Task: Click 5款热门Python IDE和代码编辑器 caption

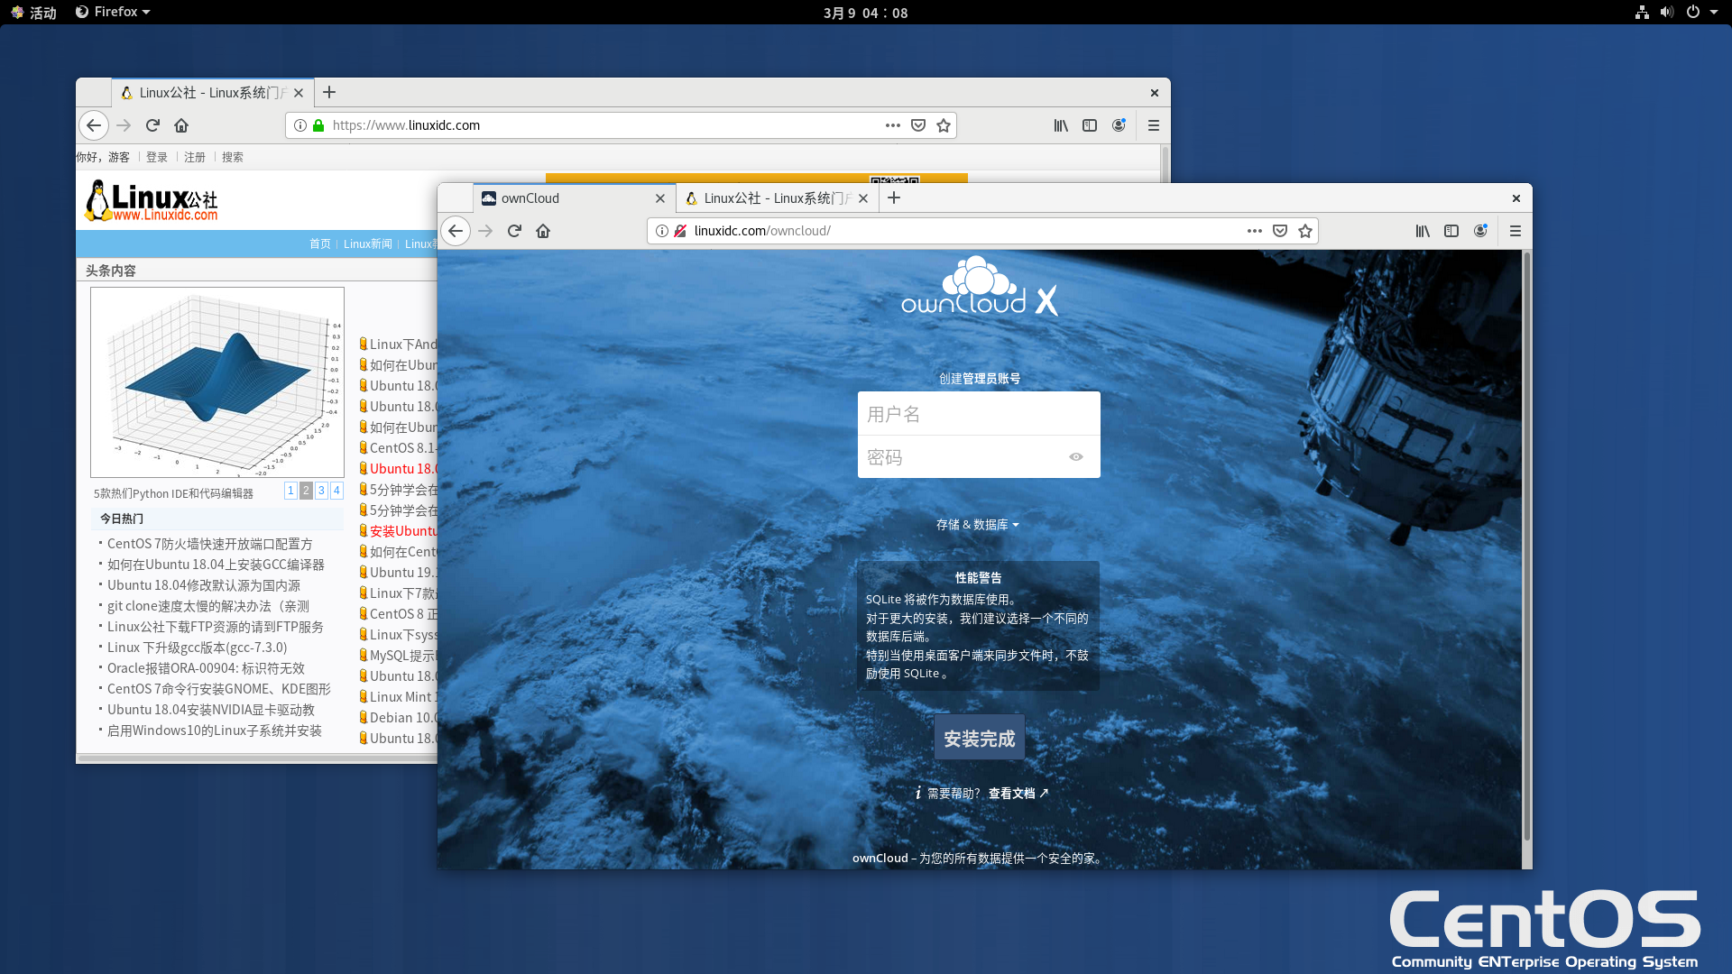Action: pos(173,493)
